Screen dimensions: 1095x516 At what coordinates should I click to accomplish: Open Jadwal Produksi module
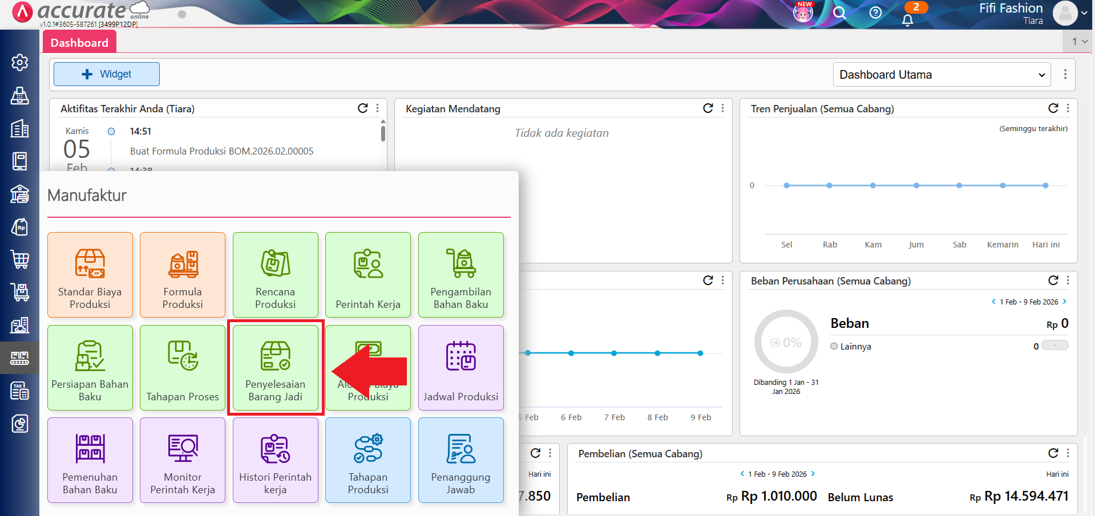click(x=460, y=368)
